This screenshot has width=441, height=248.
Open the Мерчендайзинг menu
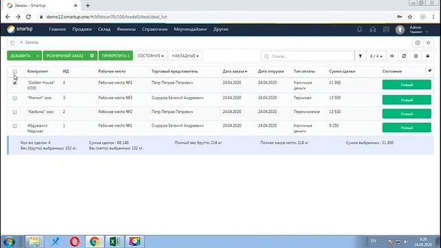[x=190, y=29]
